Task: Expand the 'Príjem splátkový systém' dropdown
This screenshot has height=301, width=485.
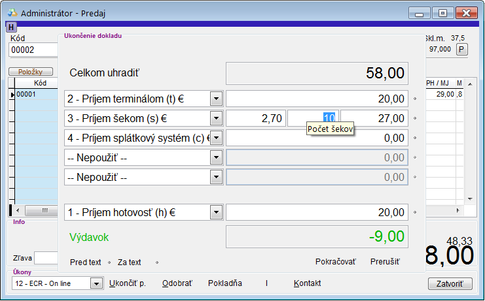Action: (x=216, y=138)
